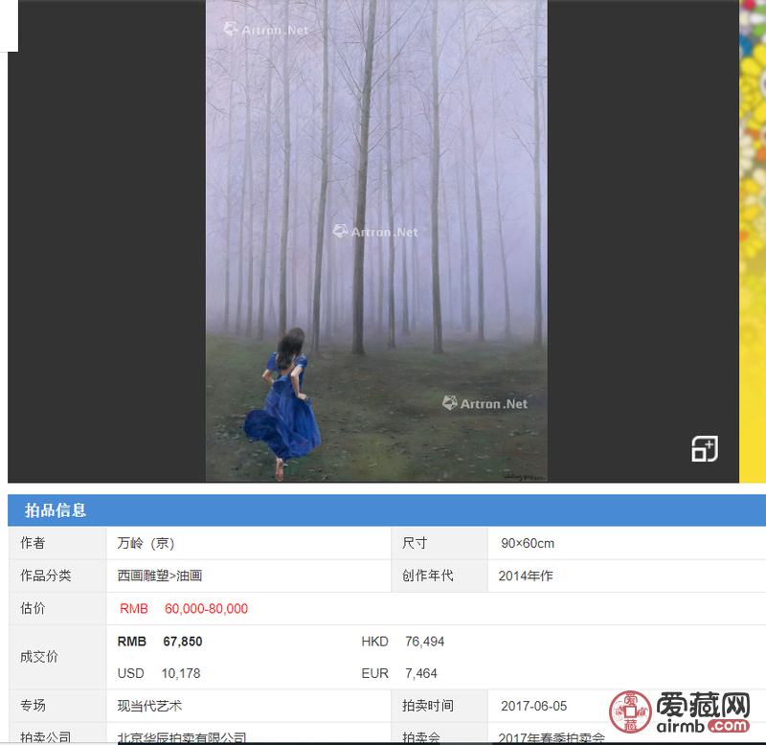Click USD price 10,178
Image resolution: width=766 pixels, height=745 pixels.
(181, 674)
